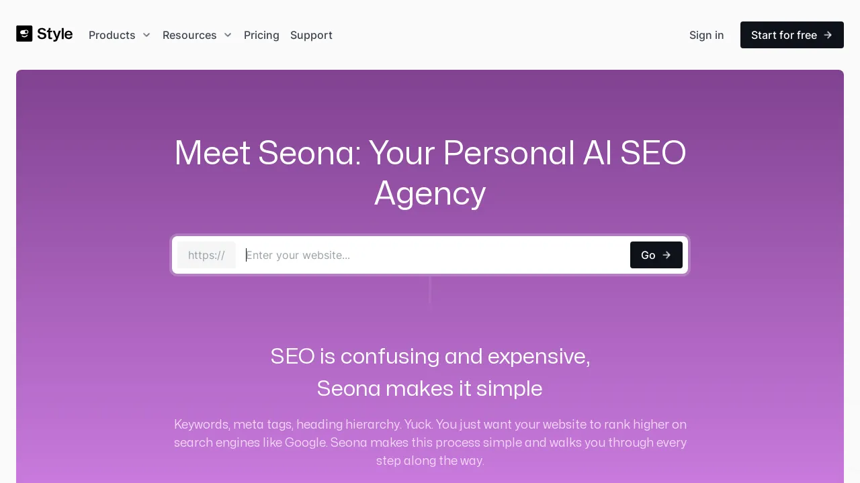Click the Meet Seona headline first line
860x483 pixels.
pyautogui.click(x=430, y=153)
